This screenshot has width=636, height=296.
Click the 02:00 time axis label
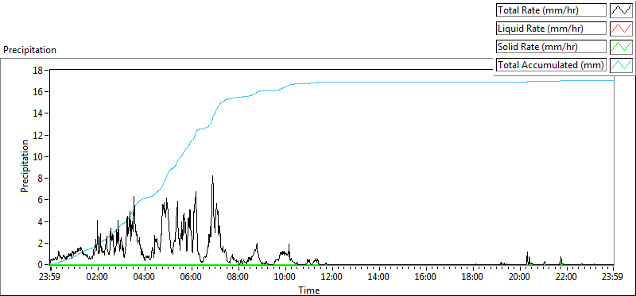[98, 278]
